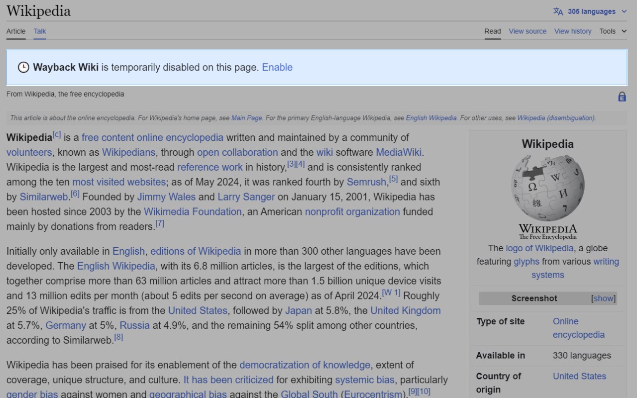Image resolution: width=637 pixels, height=398 pixels.
Task: Open the 305 languages dropdown
Action: click(591, 11)
